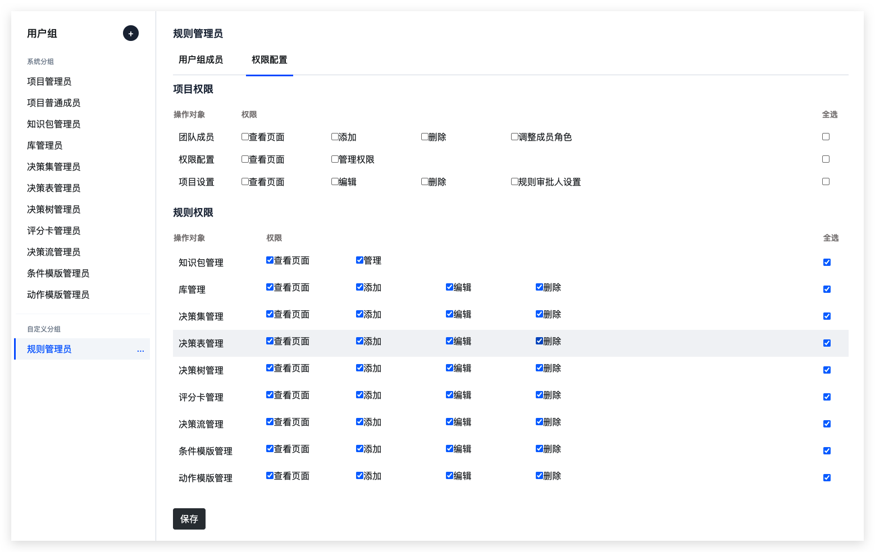Viewport: 875px width, 552px height.
Task: Check 调整成员角色 permission checkbox
Action: pyautogui.click(x=514, y=137)
